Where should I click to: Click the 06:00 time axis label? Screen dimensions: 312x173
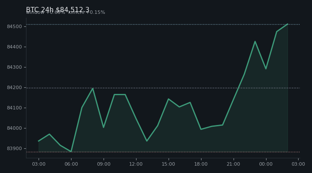tap(71, 164)
